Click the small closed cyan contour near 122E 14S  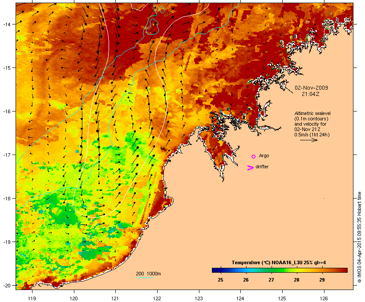pyautogui.click(x=153, y=27)
